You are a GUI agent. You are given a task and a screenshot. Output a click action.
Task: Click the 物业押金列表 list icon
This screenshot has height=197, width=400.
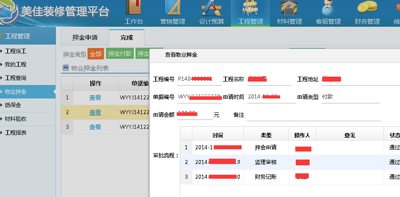coord(66,68)
